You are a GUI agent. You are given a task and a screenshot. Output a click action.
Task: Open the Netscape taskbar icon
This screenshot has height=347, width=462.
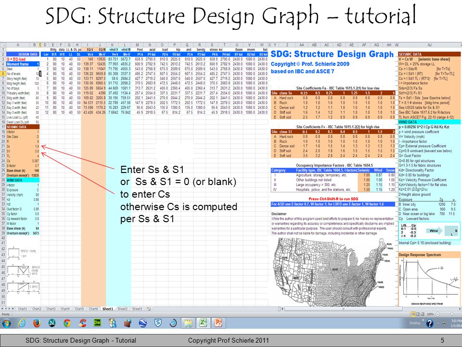coord(52,323)
